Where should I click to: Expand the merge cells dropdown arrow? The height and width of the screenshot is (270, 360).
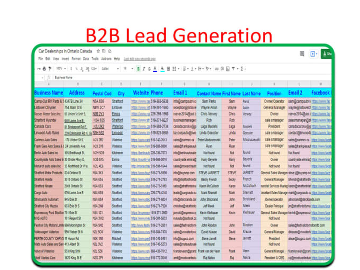178,69
